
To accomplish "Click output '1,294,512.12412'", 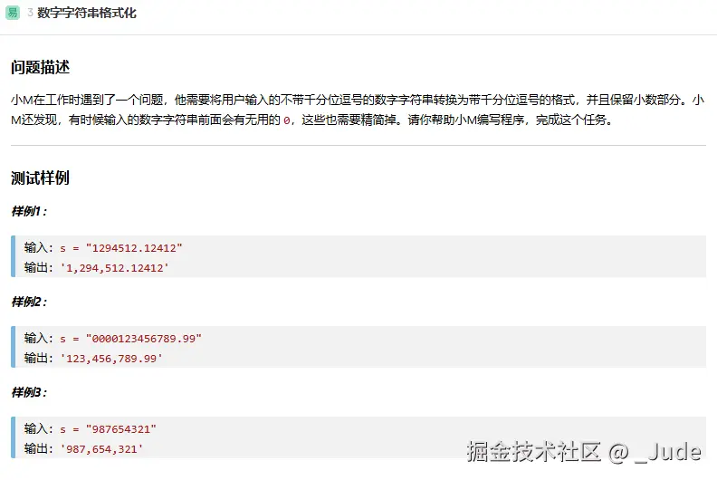I will coord(114,267).
